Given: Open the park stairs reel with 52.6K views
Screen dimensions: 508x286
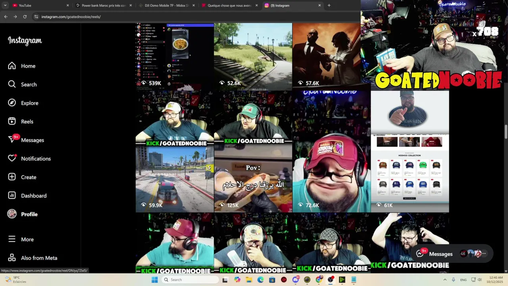Looking at the screenshot, I should [253, 56].
